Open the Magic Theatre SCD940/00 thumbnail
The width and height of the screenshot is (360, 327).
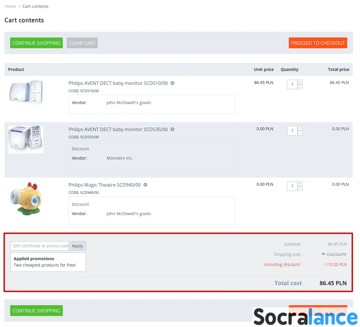[x=26, y=199]
